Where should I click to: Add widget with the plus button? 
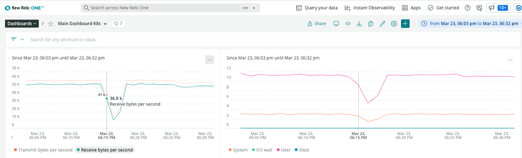click(x=405, y=24)
